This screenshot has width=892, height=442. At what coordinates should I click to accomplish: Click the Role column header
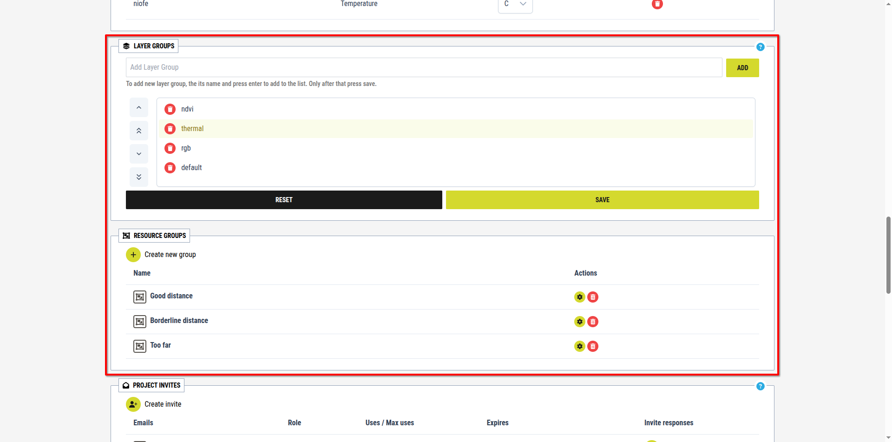[x=294, y=423]
